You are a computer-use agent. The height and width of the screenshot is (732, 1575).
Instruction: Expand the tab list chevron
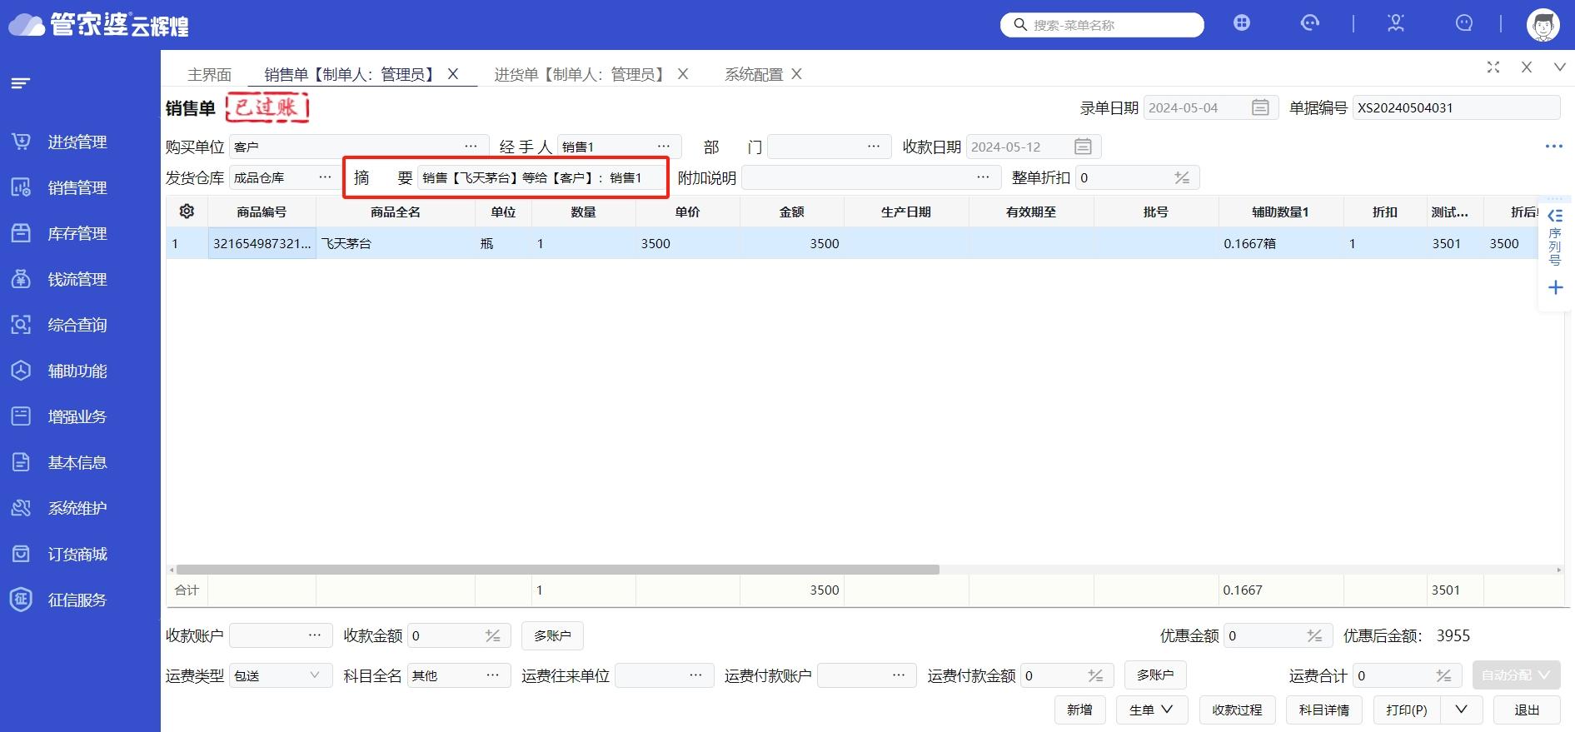[1559, 67]
